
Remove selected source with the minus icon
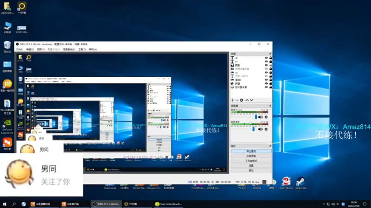click(x=237, y=100)
